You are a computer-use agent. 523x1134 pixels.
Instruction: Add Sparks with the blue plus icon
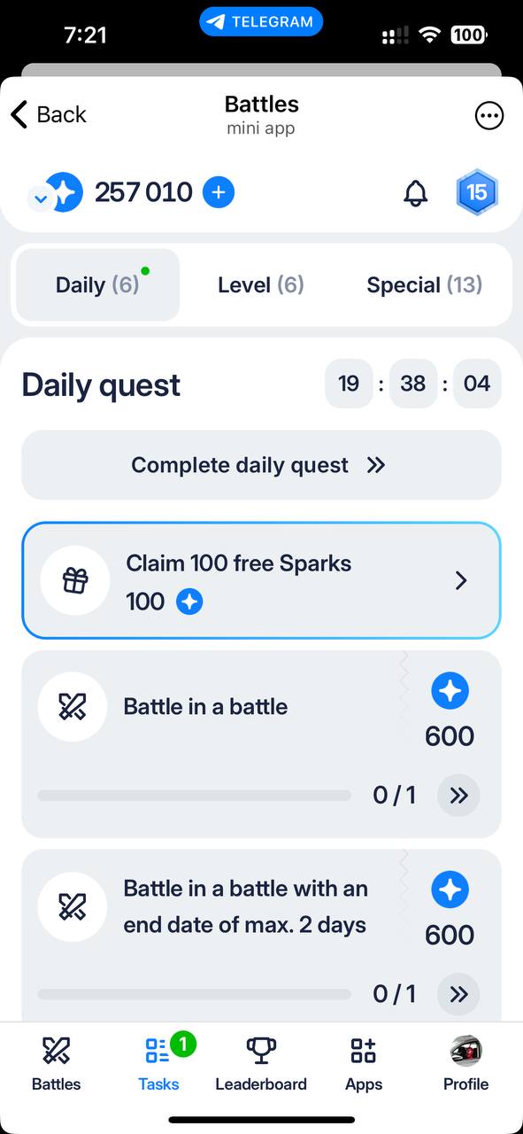point(219,192)
